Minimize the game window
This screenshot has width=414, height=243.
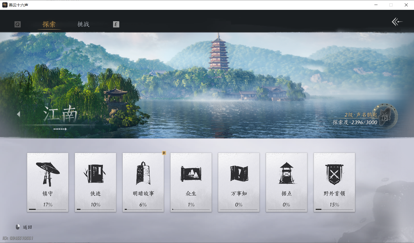(376, 5)
